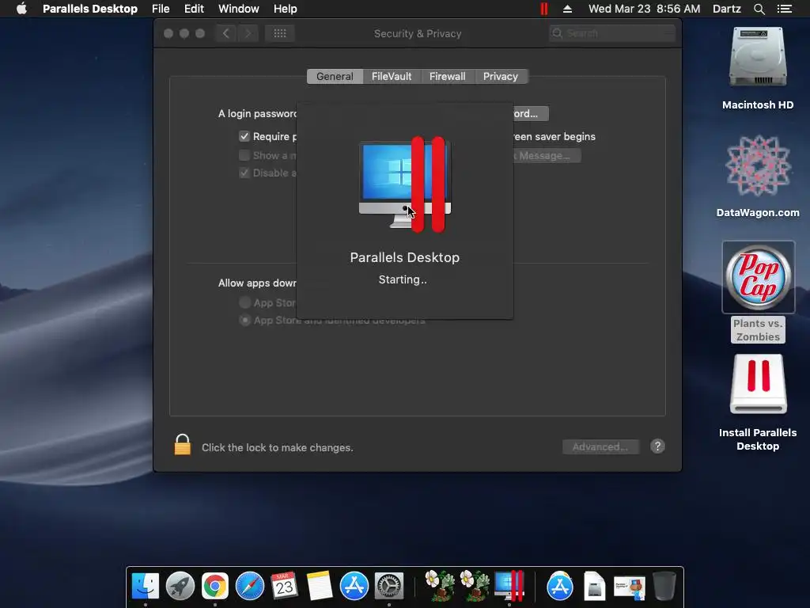Open App Store from the Dock
This screenshot has width=810, height=608.
coord(354,587)
